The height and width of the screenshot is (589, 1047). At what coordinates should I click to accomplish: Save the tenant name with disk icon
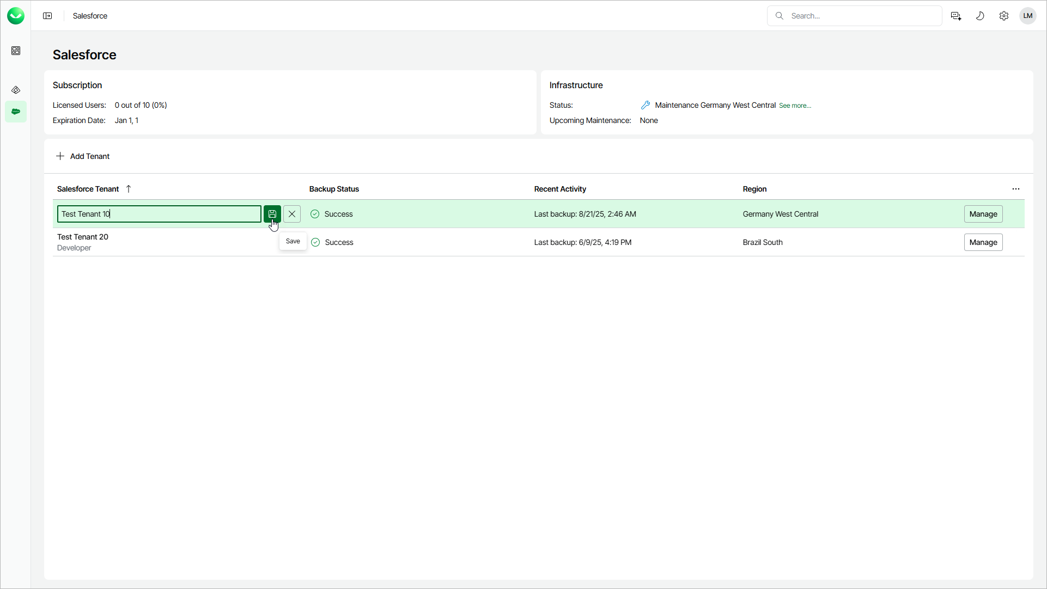(272, 214)
